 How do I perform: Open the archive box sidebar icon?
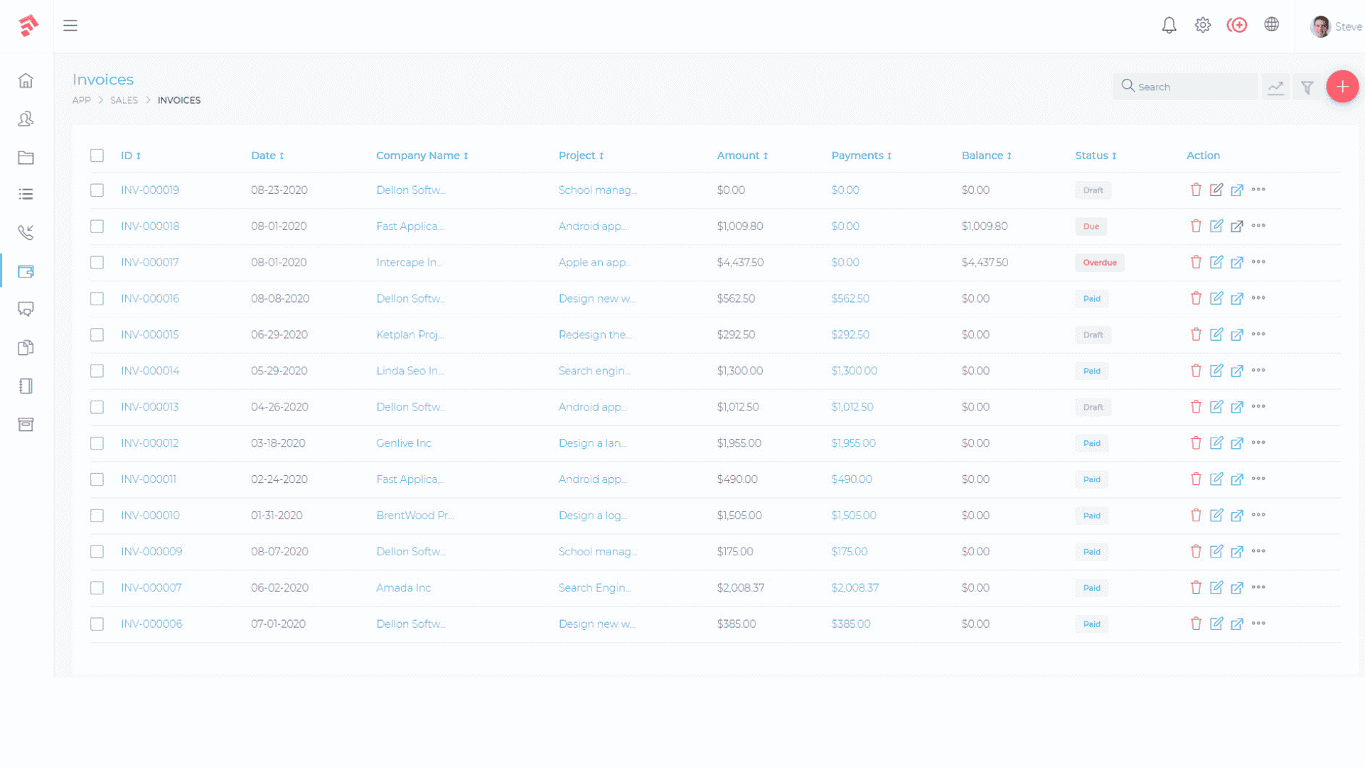click(x=26, y=424)
